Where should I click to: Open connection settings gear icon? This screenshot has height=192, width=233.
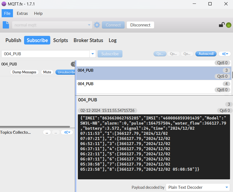97,25
